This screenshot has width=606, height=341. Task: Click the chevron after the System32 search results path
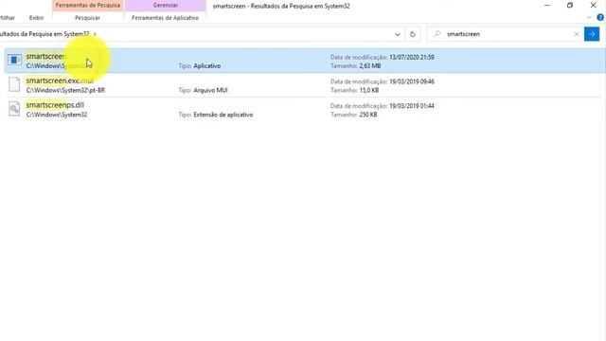point(95,34)
